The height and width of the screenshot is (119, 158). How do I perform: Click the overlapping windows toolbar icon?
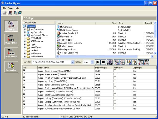click(x=16, y=13)
